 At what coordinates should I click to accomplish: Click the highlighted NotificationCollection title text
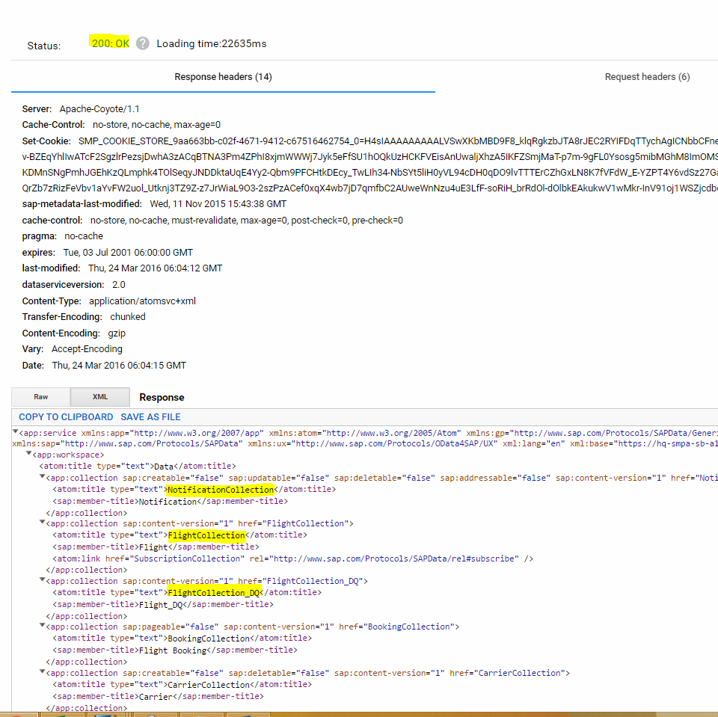(221, 490)
